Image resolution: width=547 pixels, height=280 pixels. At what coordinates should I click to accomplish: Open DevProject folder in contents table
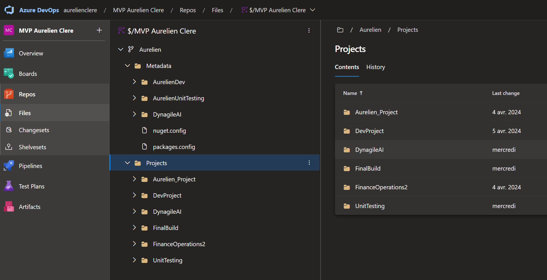click(369, 131)
